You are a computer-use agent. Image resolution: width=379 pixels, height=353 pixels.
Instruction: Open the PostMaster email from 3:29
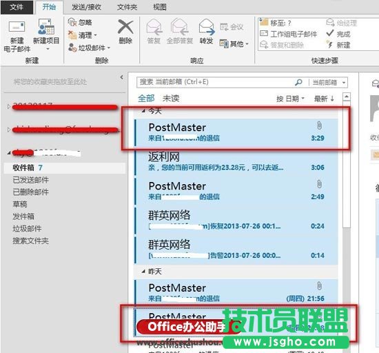point(236,132)
